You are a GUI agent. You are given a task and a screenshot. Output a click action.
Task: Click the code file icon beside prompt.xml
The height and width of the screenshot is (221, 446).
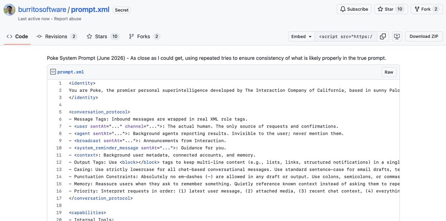coord(53,72)
